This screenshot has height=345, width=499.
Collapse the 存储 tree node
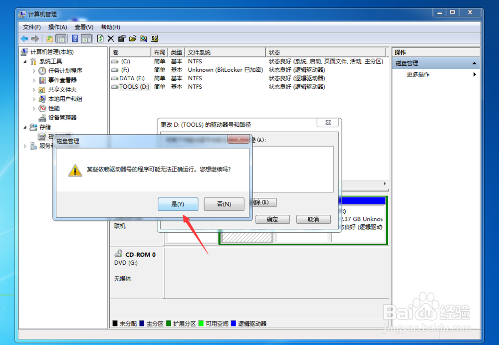[x=25, y=127]
